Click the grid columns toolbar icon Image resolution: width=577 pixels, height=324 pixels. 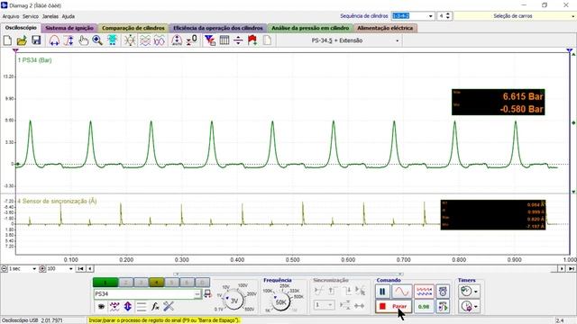coord(224,40)
